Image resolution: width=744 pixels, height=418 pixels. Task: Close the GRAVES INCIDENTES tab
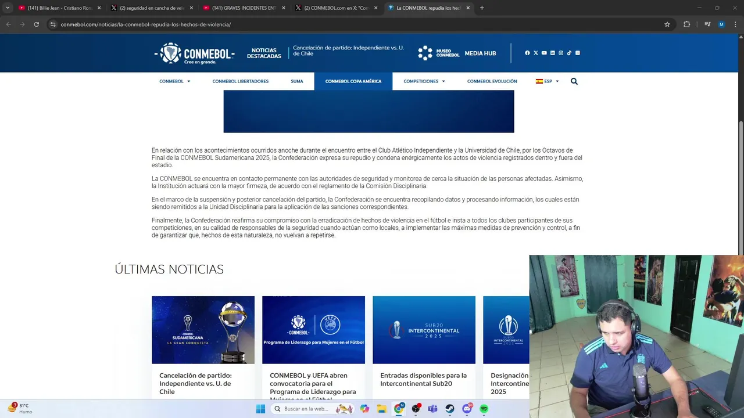284,8
